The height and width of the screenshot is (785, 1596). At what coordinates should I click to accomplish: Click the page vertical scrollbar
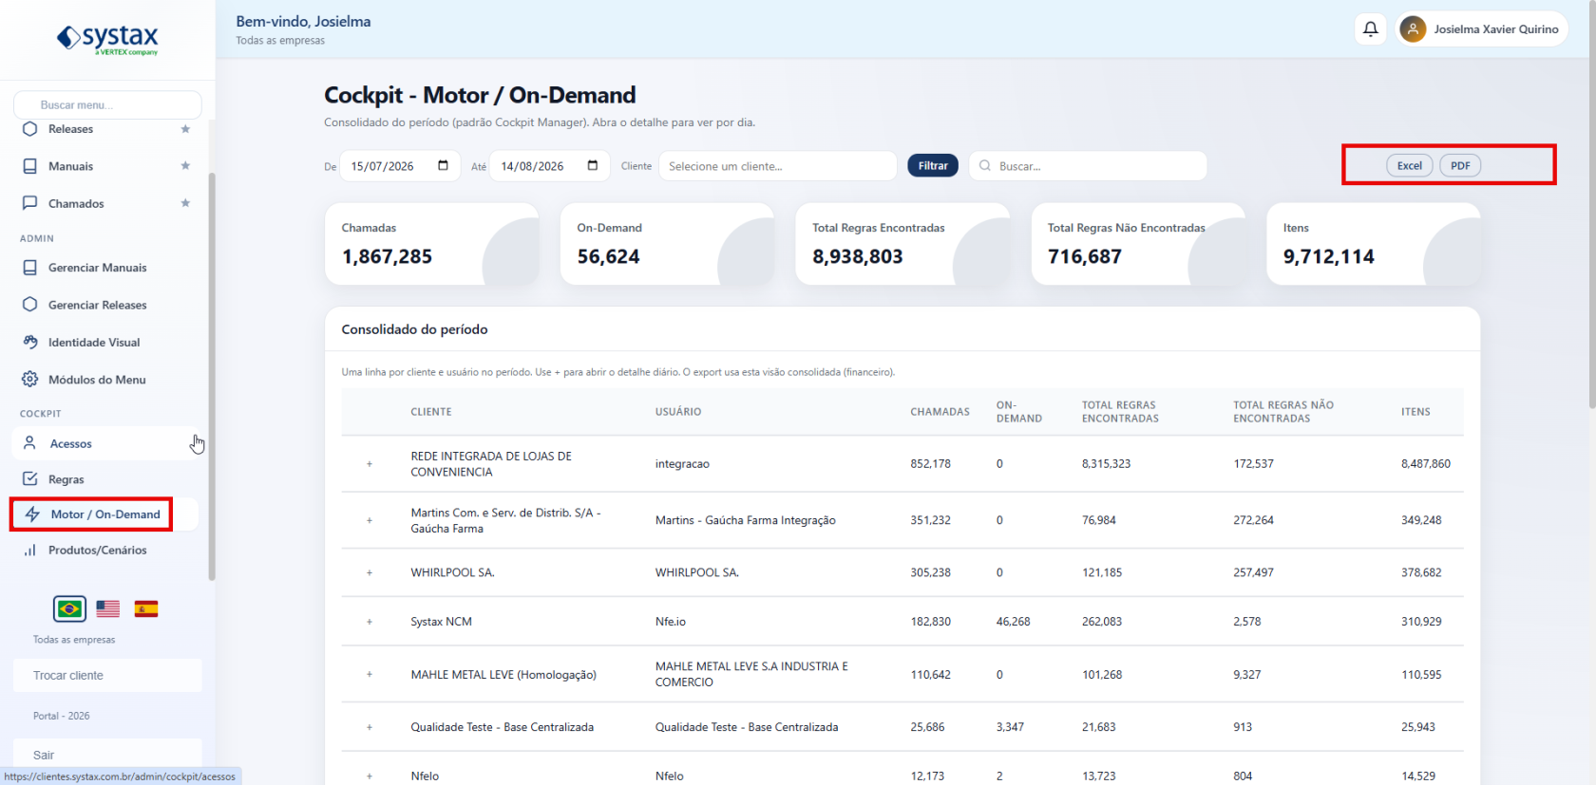(x=1592, y=204)
